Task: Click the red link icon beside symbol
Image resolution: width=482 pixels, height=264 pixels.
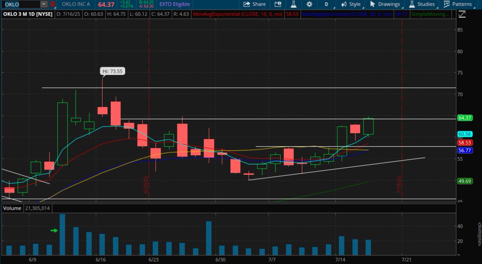Action: [x=53, y=4]
